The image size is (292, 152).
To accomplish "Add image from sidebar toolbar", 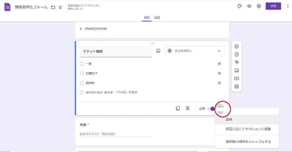I will tap(237, 71).
